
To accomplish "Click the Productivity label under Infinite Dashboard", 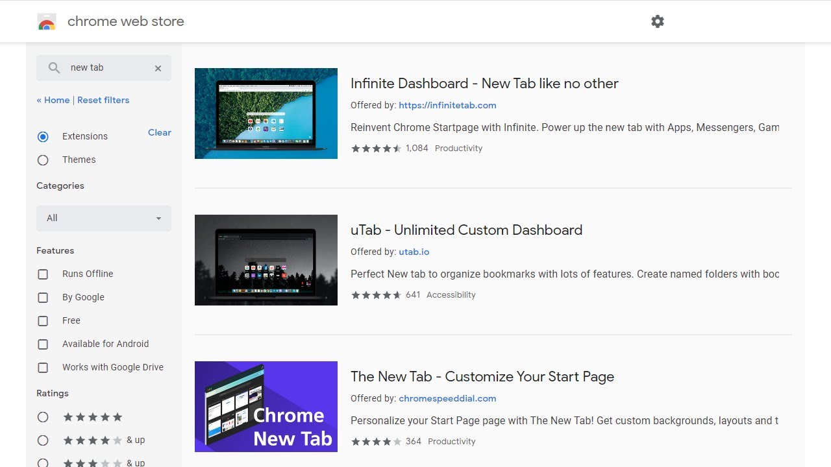I will pos(458,149).
